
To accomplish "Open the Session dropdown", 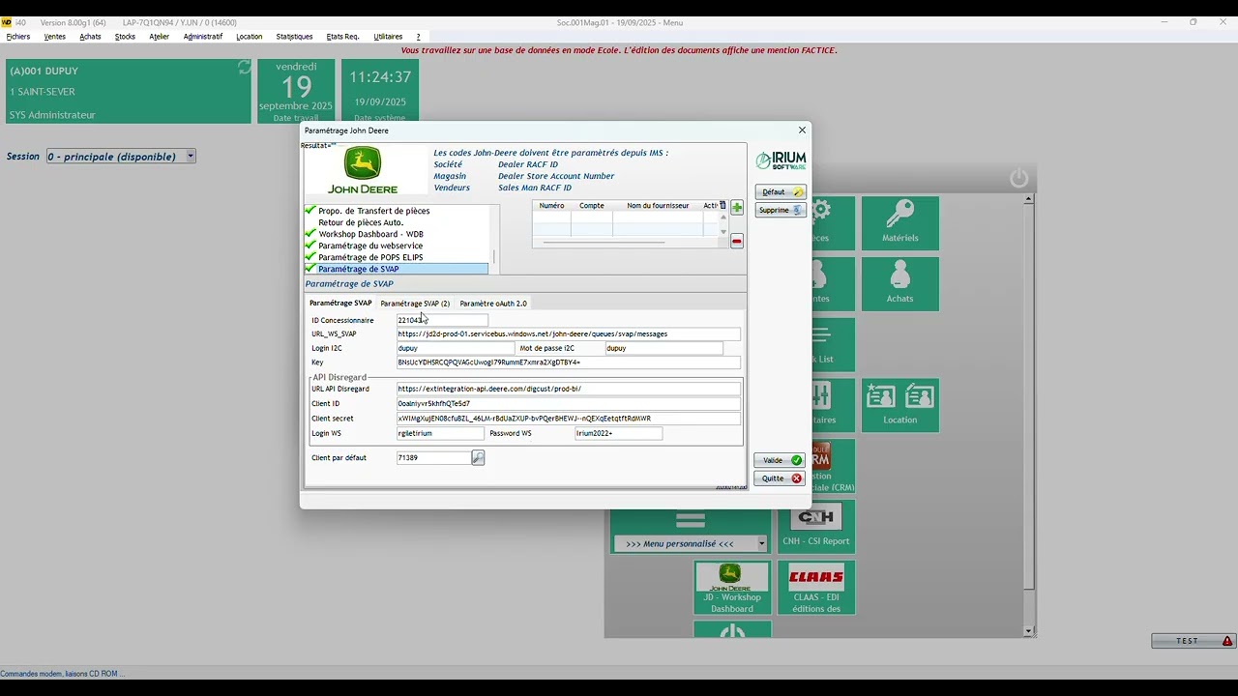I will tap(191, 156).
